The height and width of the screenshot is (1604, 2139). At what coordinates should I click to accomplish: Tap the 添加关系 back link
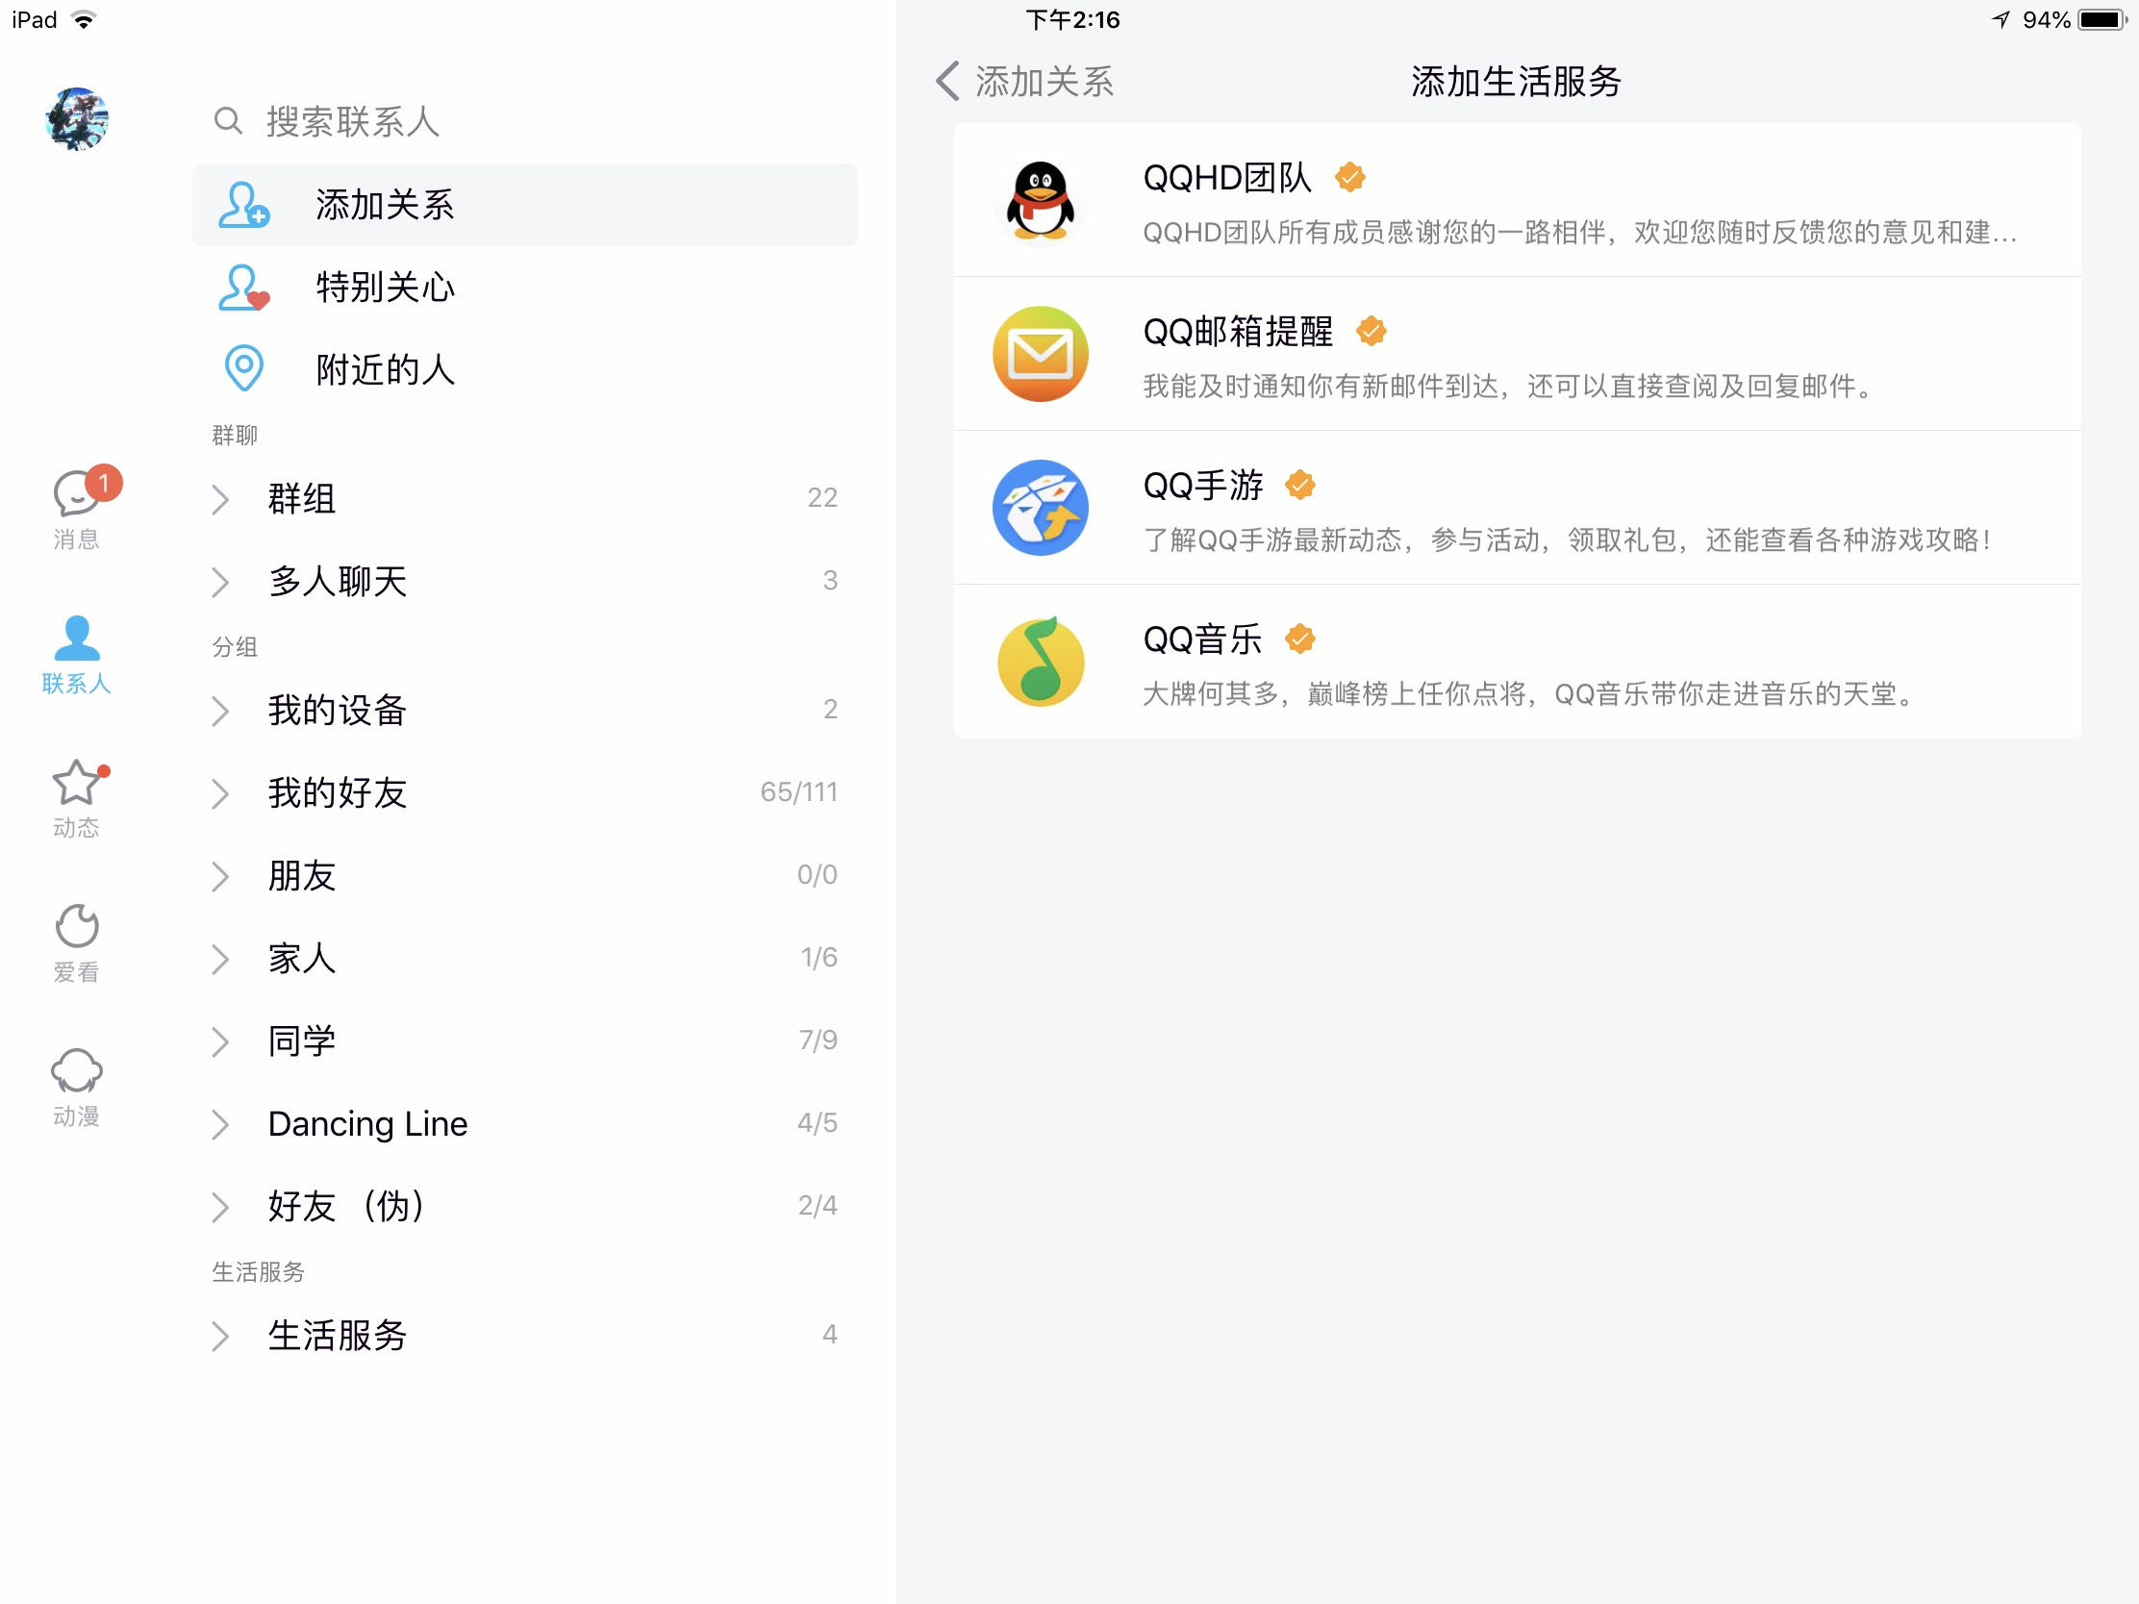tap(1044, 82)
